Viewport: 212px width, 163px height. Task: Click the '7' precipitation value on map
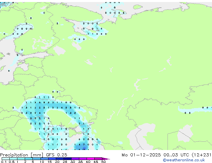coord(84,145)
